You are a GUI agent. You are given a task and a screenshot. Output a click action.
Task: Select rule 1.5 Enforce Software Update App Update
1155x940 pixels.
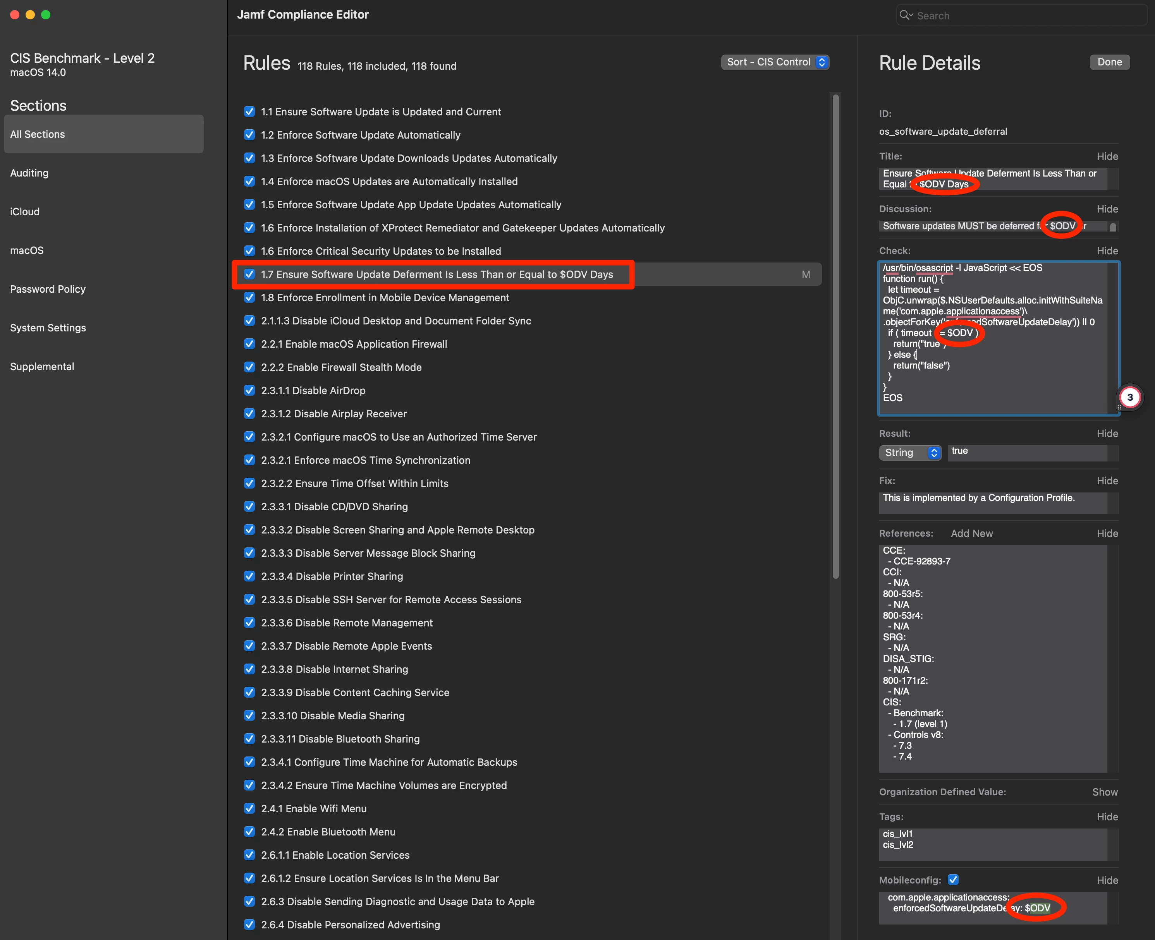(x=411, y=205)
